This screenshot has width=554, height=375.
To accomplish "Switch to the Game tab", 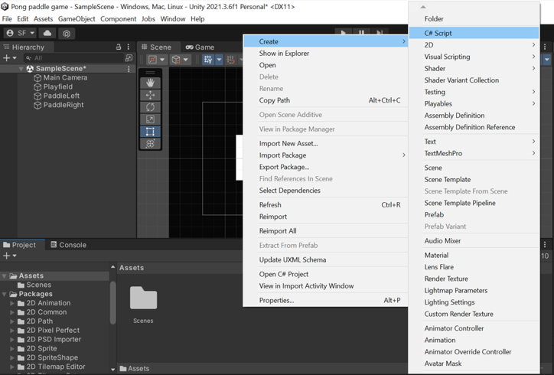I will [200, 47].
